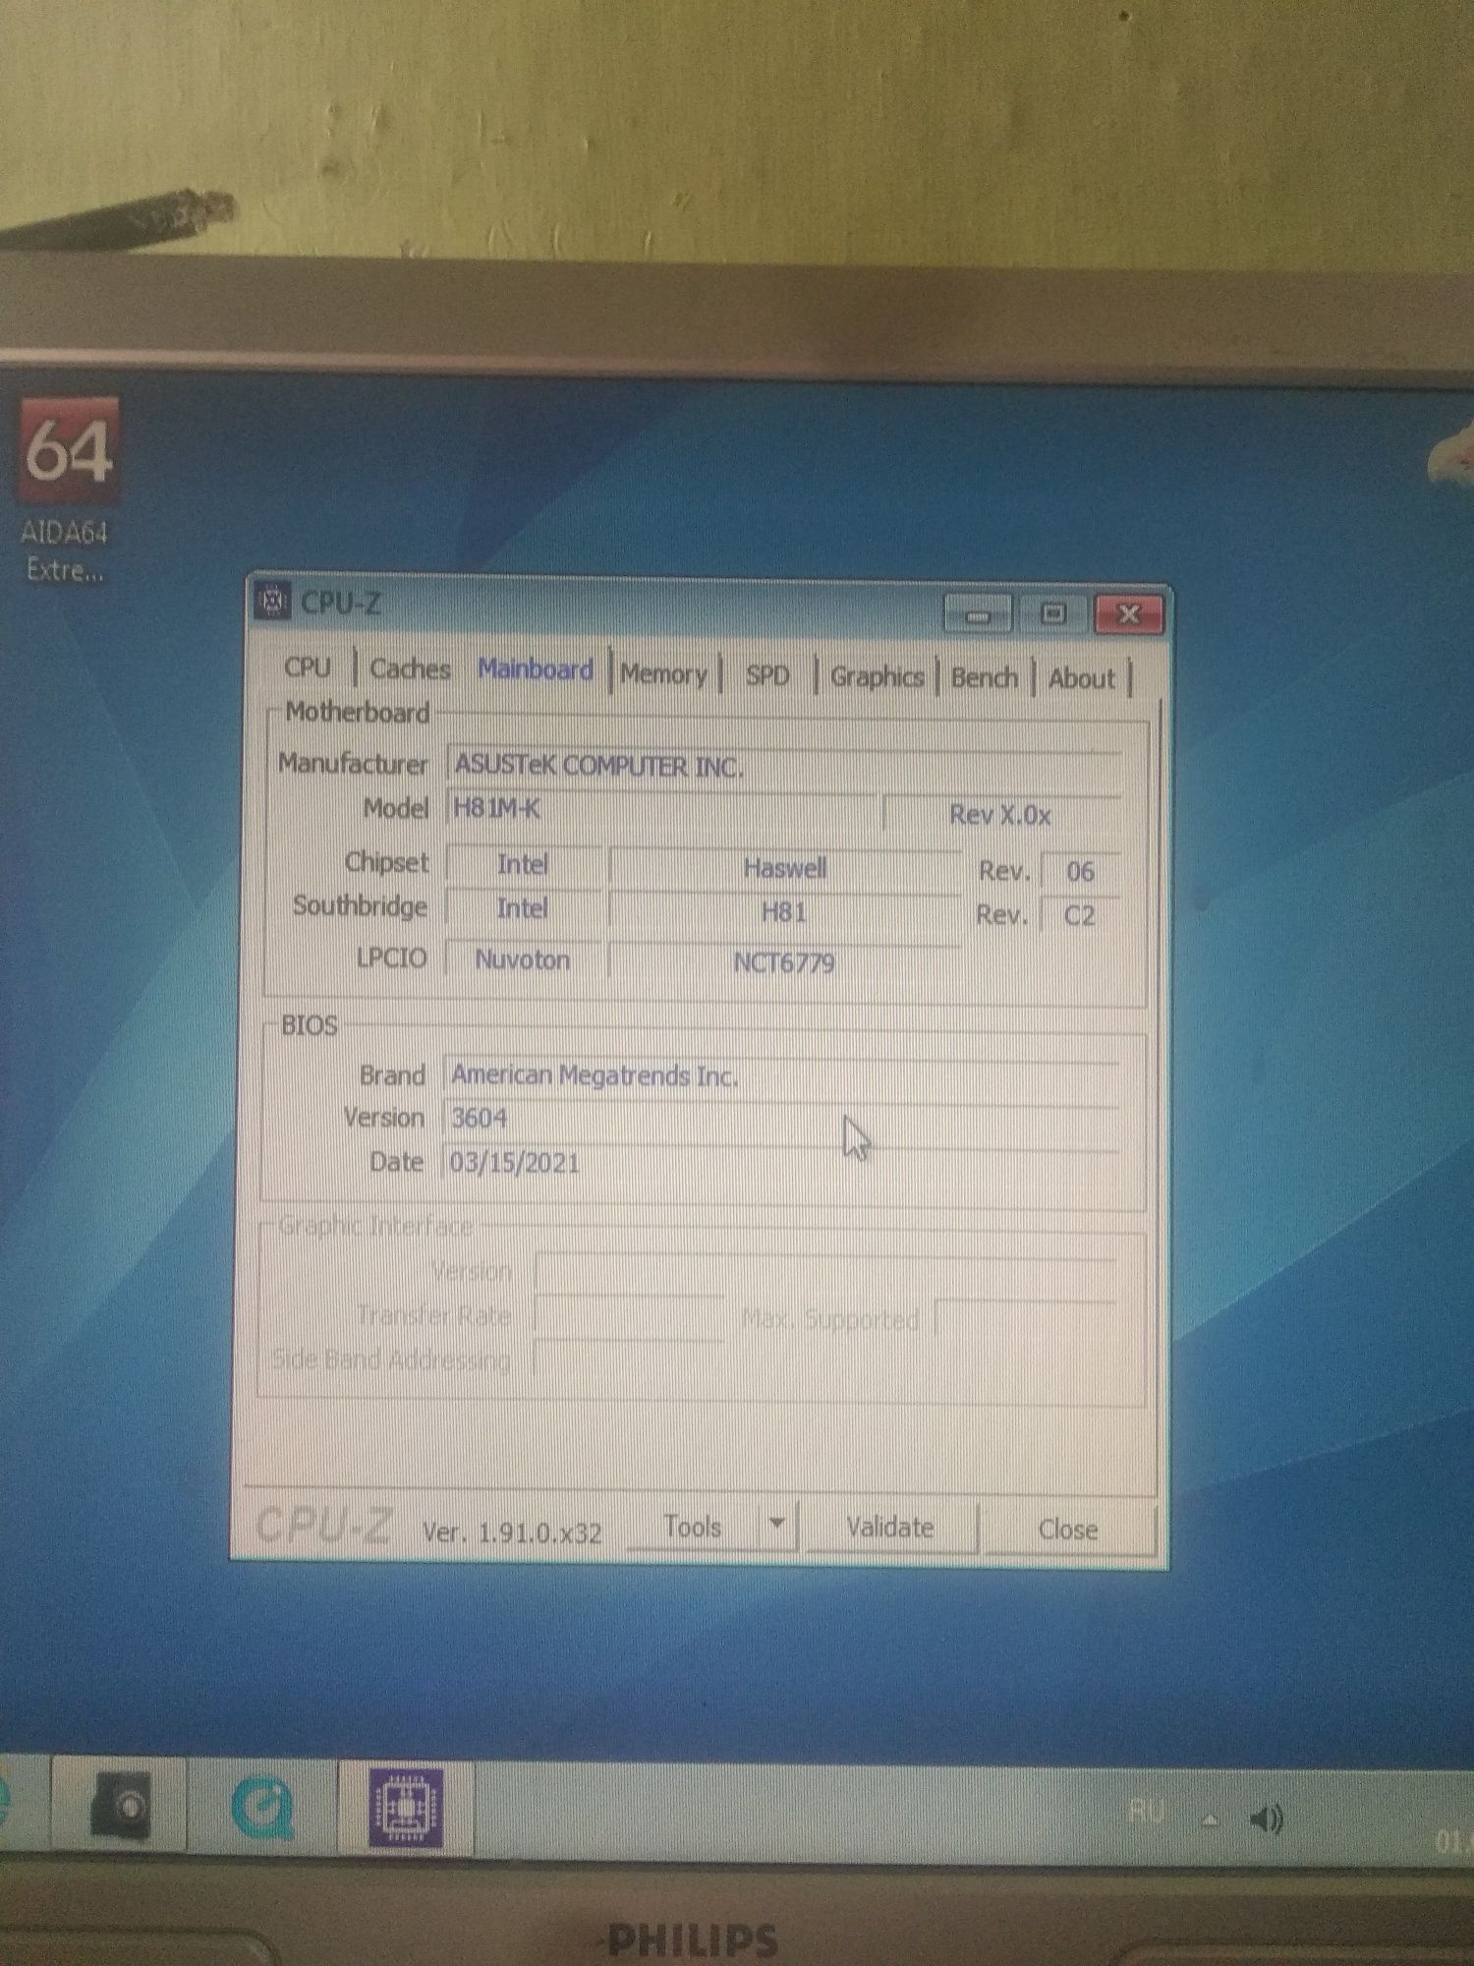Viewport: 1474px width, 1966px height.
Task: Open the volume speaker tray icon
Action: click(1267, 1820)
